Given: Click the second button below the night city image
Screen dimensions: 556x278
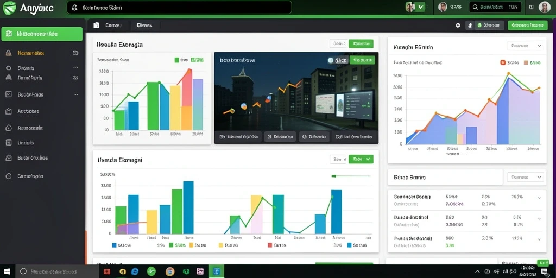Looking at the screenshot, I should (280, 136).
